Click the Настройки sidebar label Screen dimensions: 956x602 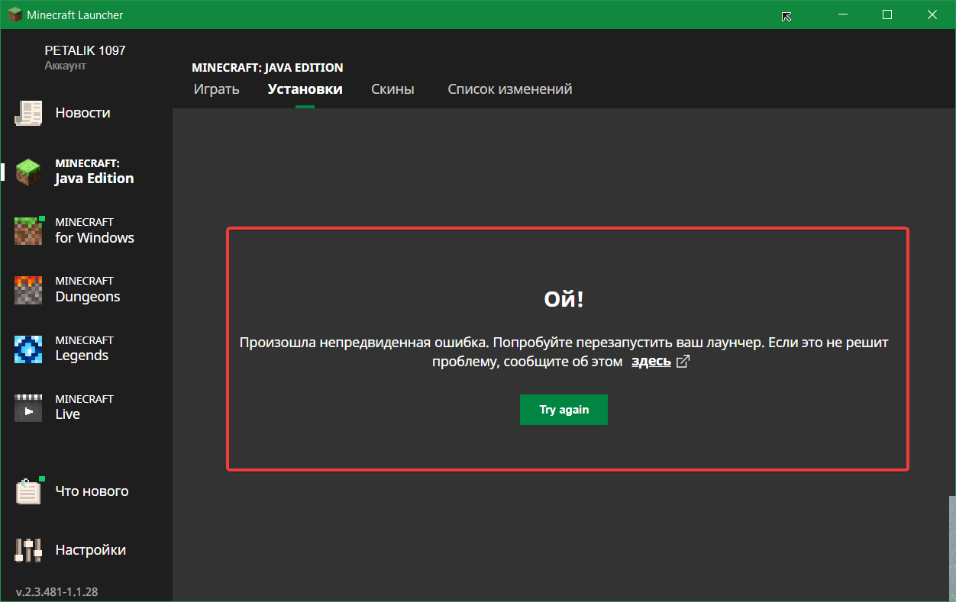pos(90,550)
